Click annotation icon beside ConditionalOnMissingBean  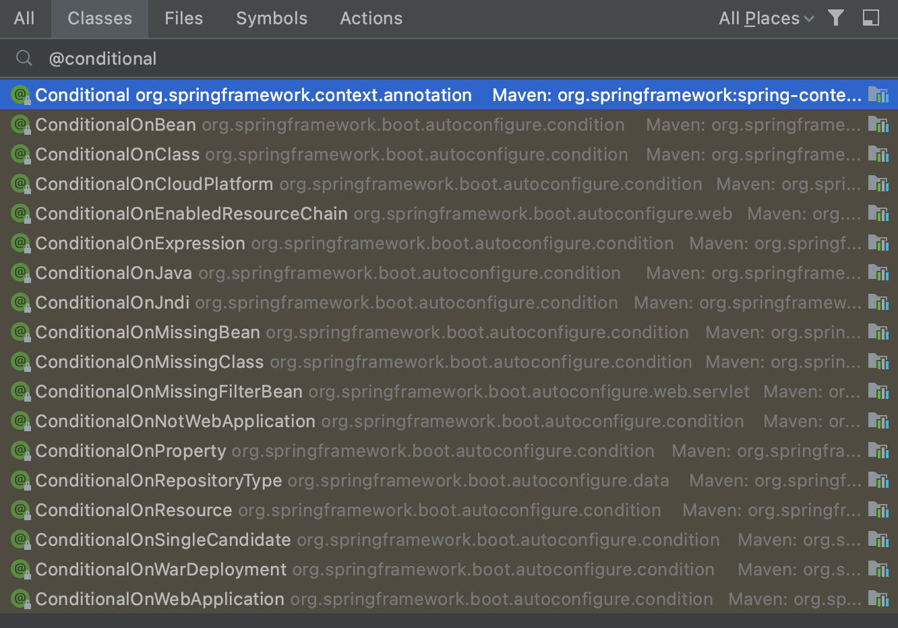(x=21, y=332)
